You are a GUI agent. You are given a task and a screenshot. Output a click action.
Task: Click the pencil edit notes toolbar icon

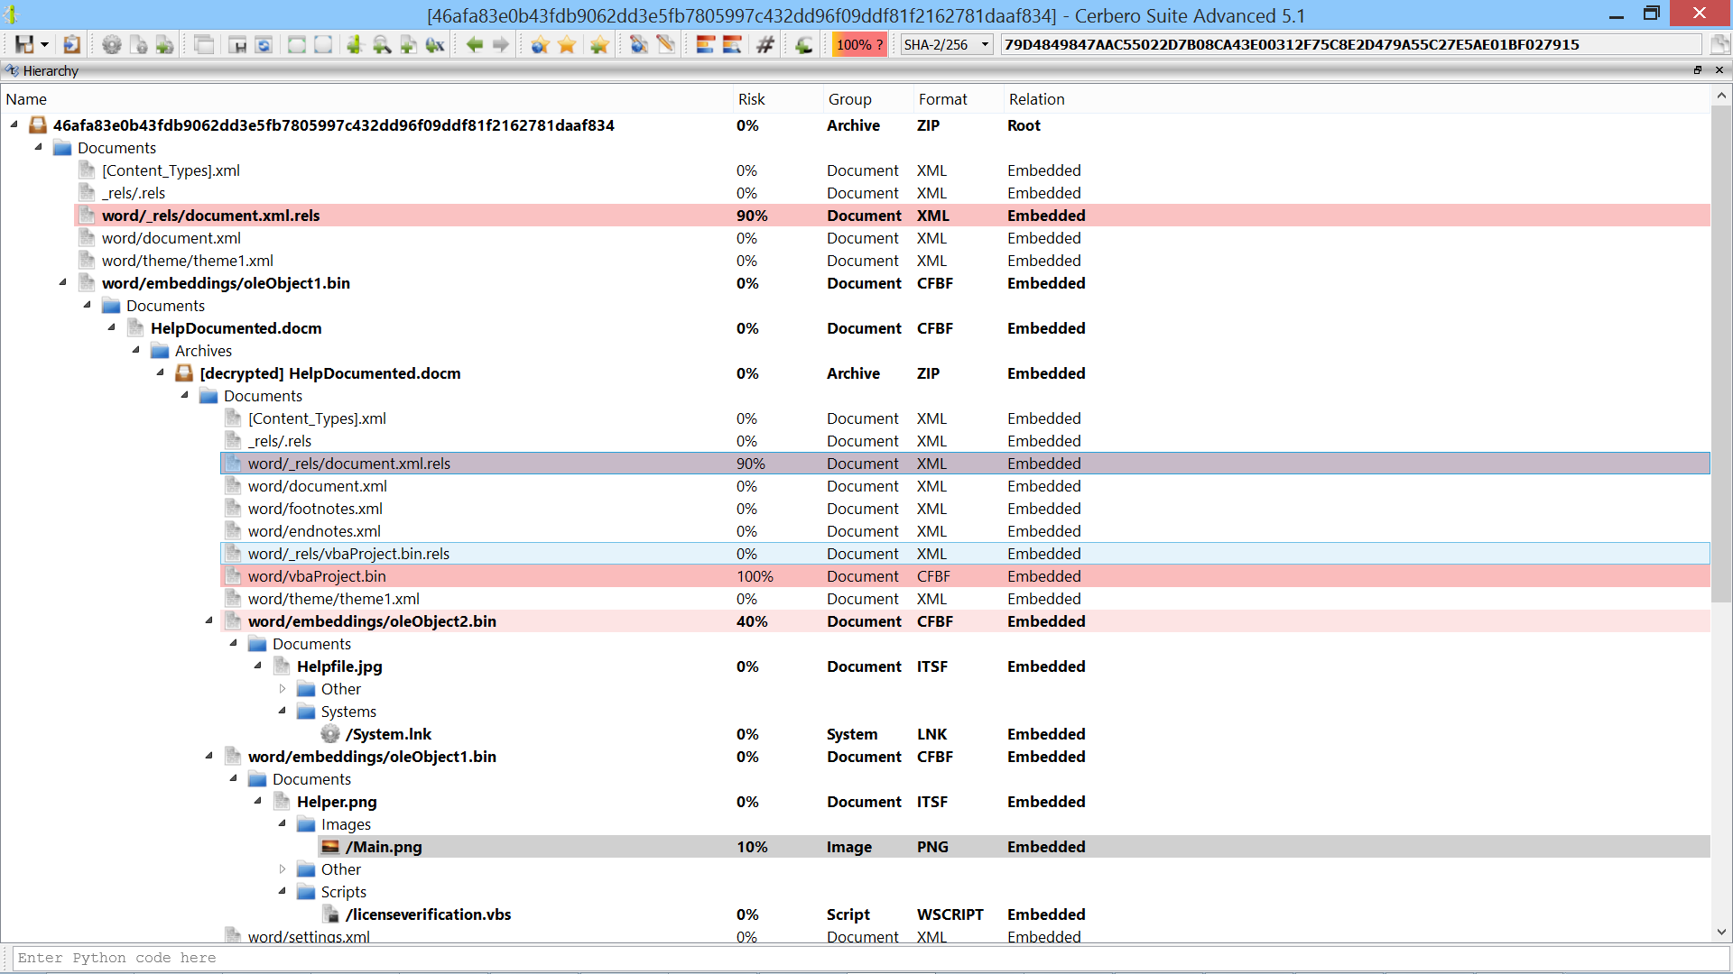[666, 44]
